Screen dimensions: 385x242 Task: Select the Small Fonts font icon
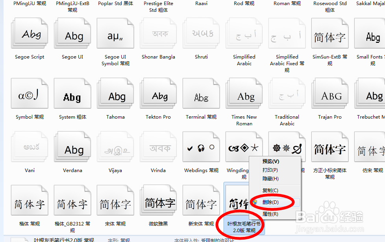[x=370, y=33]
